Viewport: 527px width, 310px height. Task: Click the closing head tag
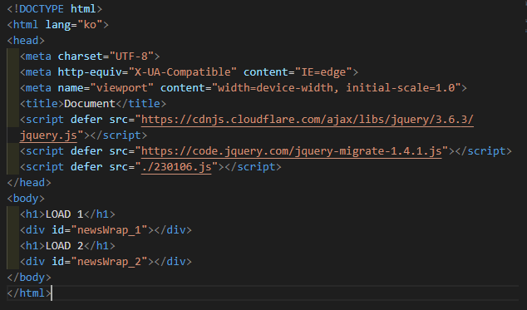(x=29, y=183)
